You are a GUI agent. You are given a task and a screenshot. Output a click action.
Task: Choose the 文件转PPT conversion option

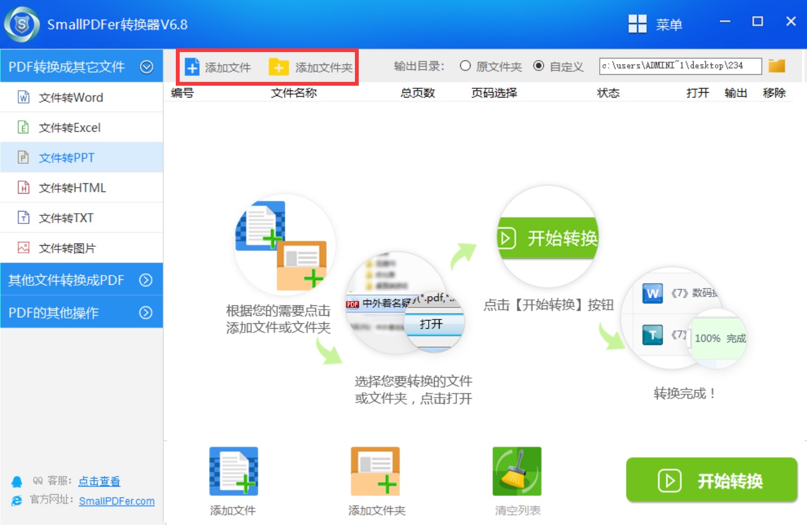(81, 157)
